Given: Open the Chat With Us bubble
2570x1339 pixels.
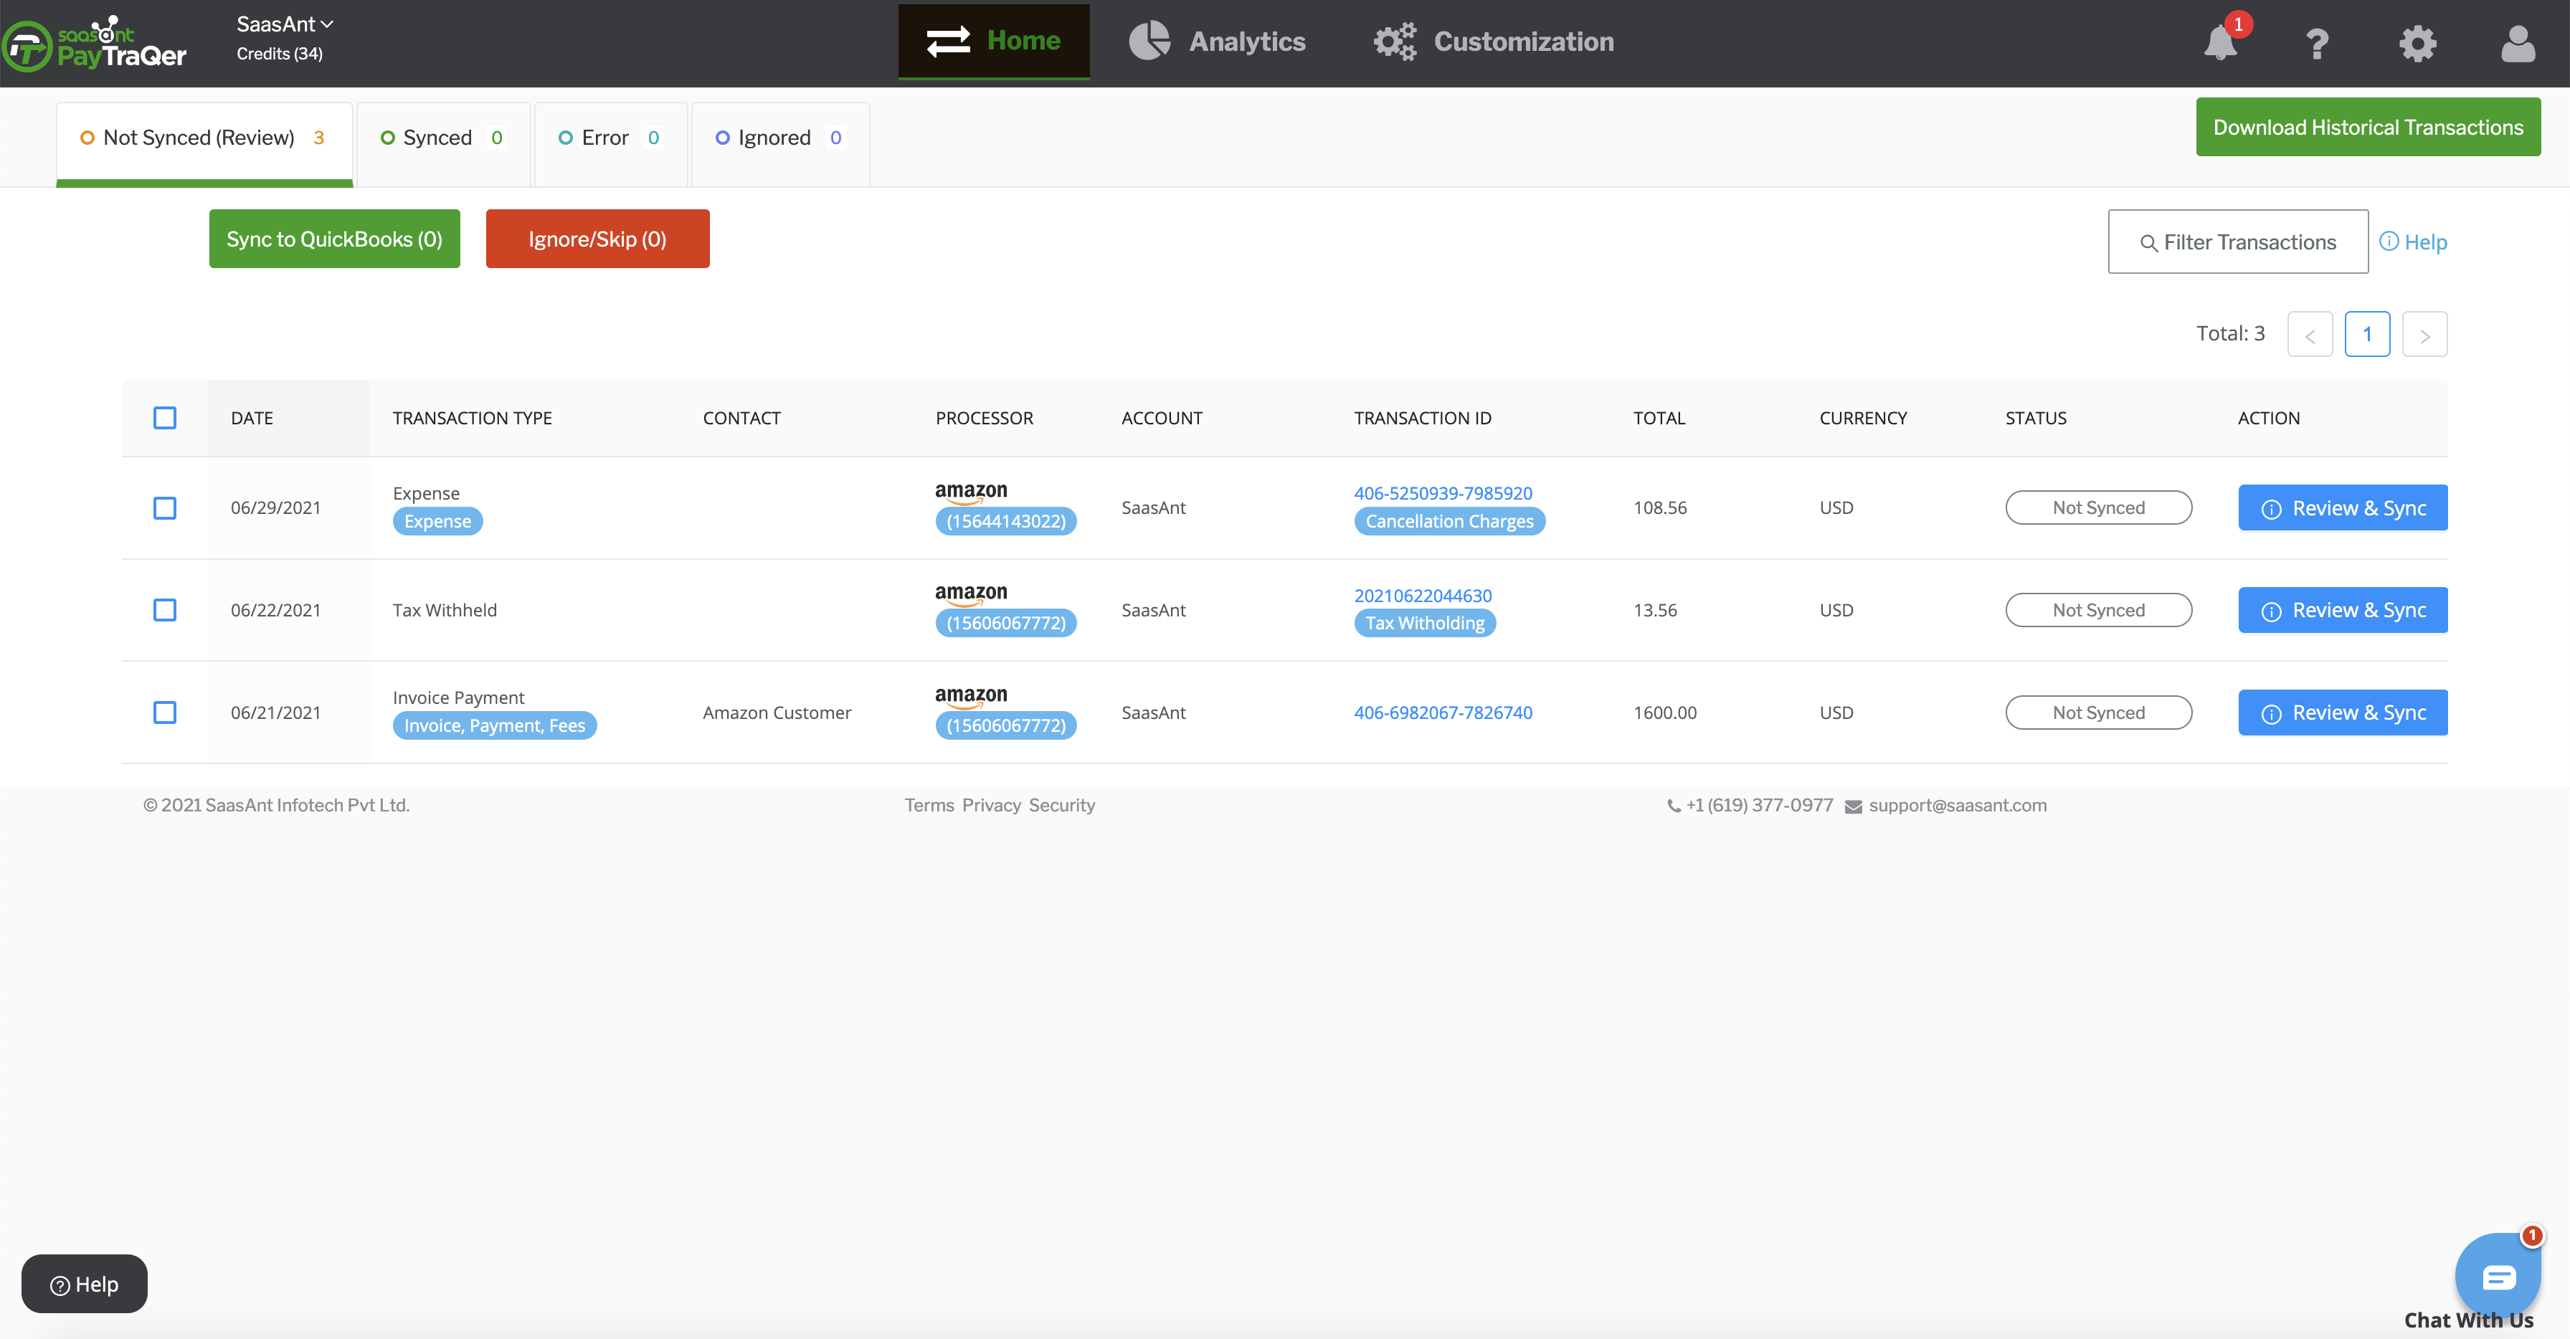Looking at the screenshot, I should [x=2497, y=1276].
